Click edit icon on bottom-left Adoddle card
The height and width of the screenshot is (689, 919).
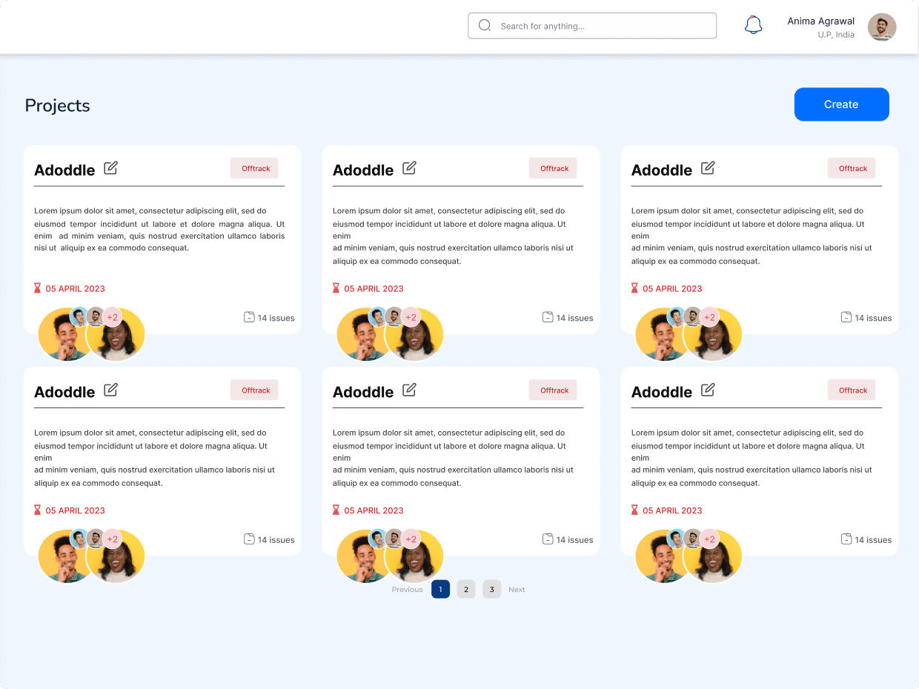[110, 390]
